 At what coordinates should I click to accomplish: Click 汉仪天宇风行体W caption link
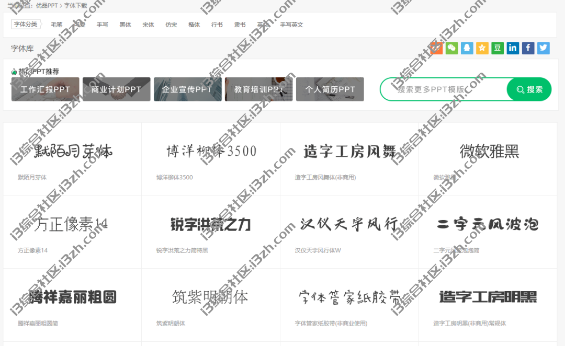[318, 250]
